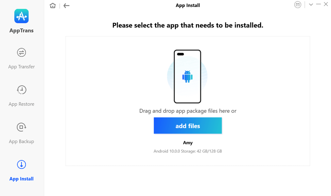Viewport: 331px width, 196px height.
Task: Click the App Install download-arrow icon
Action: tap(21, 164)
